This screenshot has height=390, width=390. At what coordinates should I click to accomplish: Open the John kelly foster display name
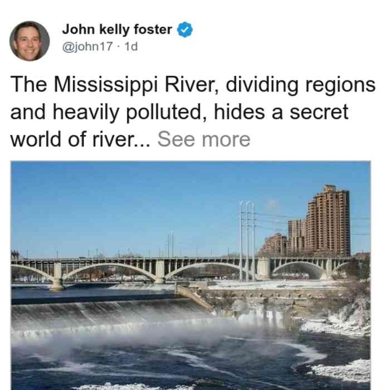117,30
